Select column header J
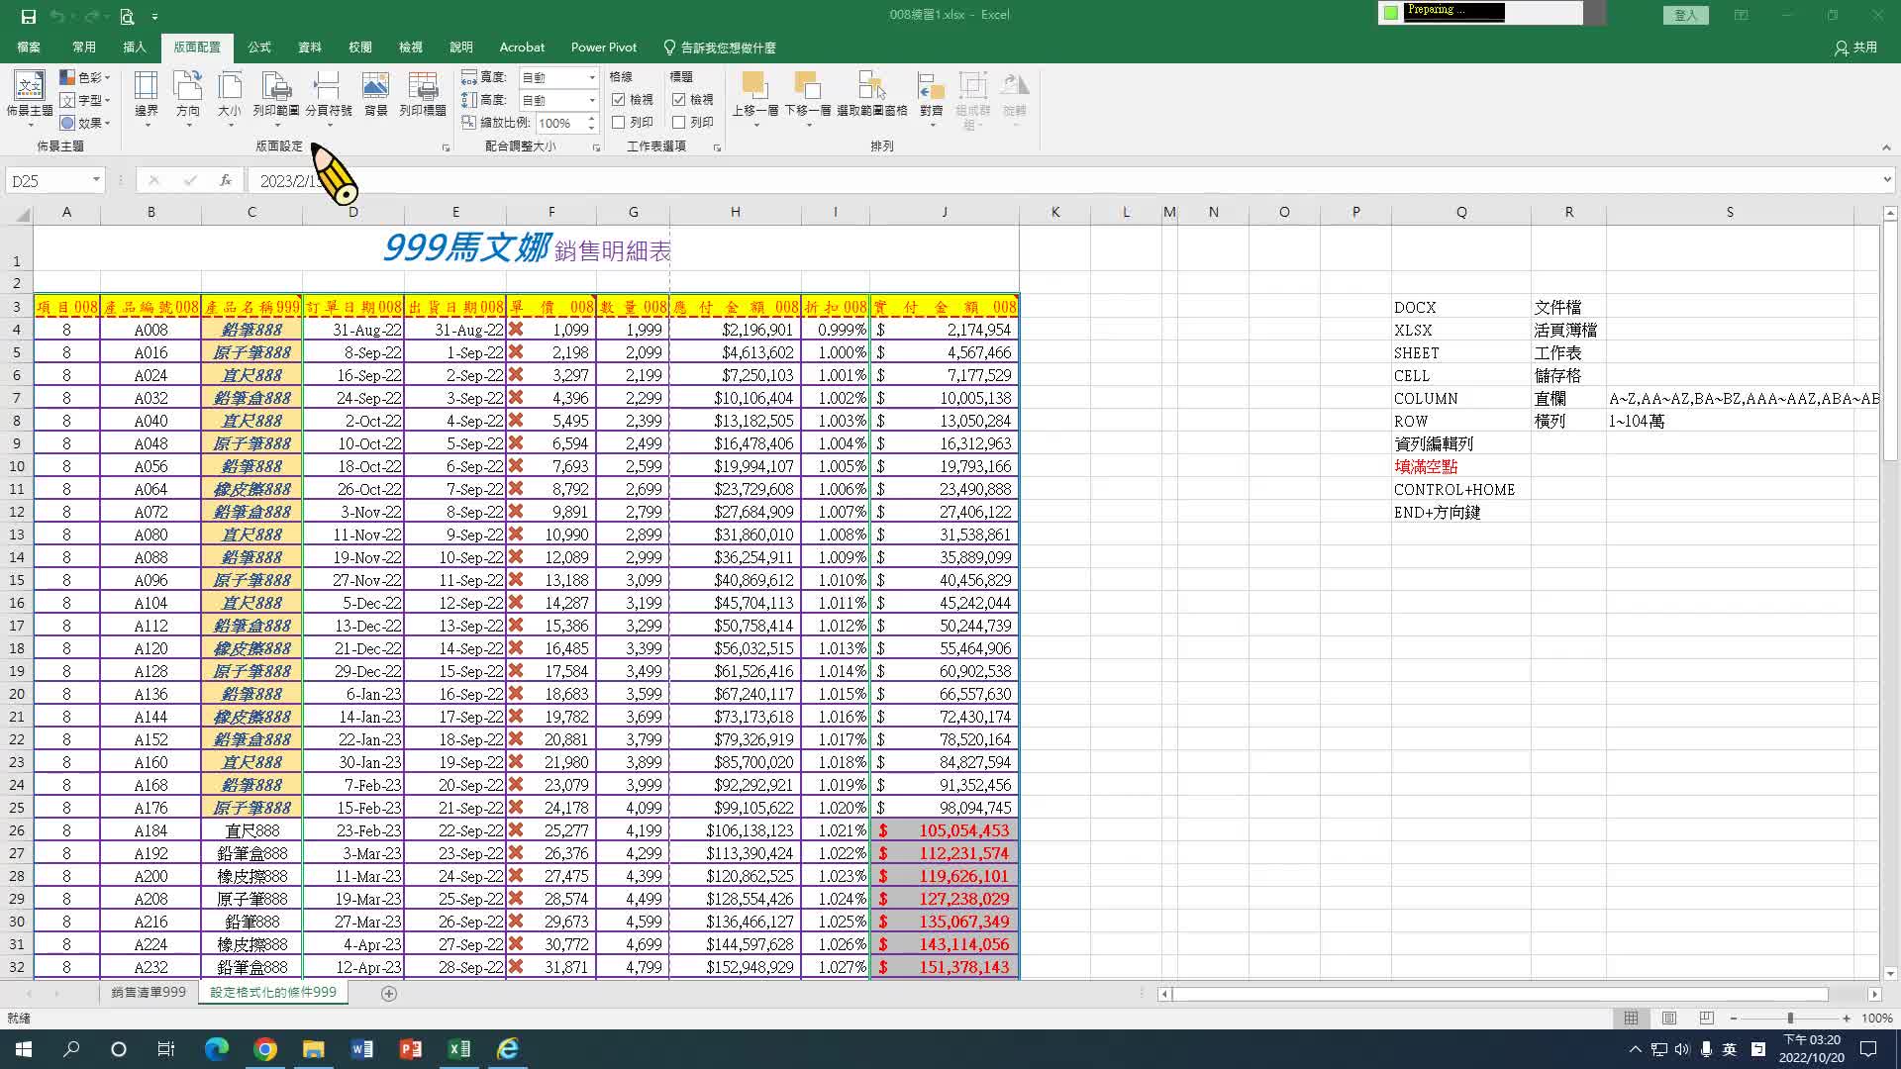This screenshot has width=1901, height=1069. point(945,212)
